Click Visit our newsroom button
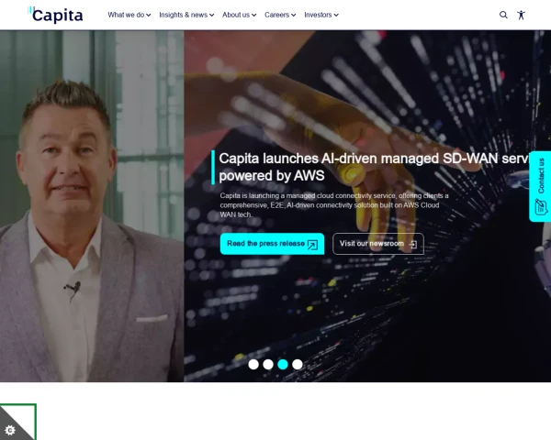This screenshot has width=551, height=440. (x=378, y=244)
